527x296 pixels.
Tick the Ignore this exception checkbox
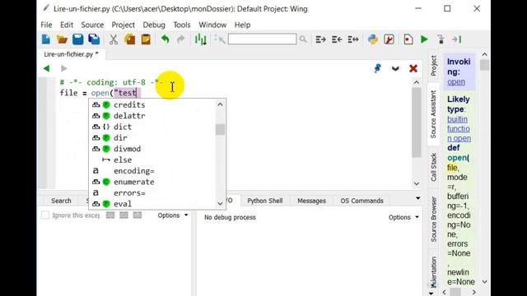(45, 215)
